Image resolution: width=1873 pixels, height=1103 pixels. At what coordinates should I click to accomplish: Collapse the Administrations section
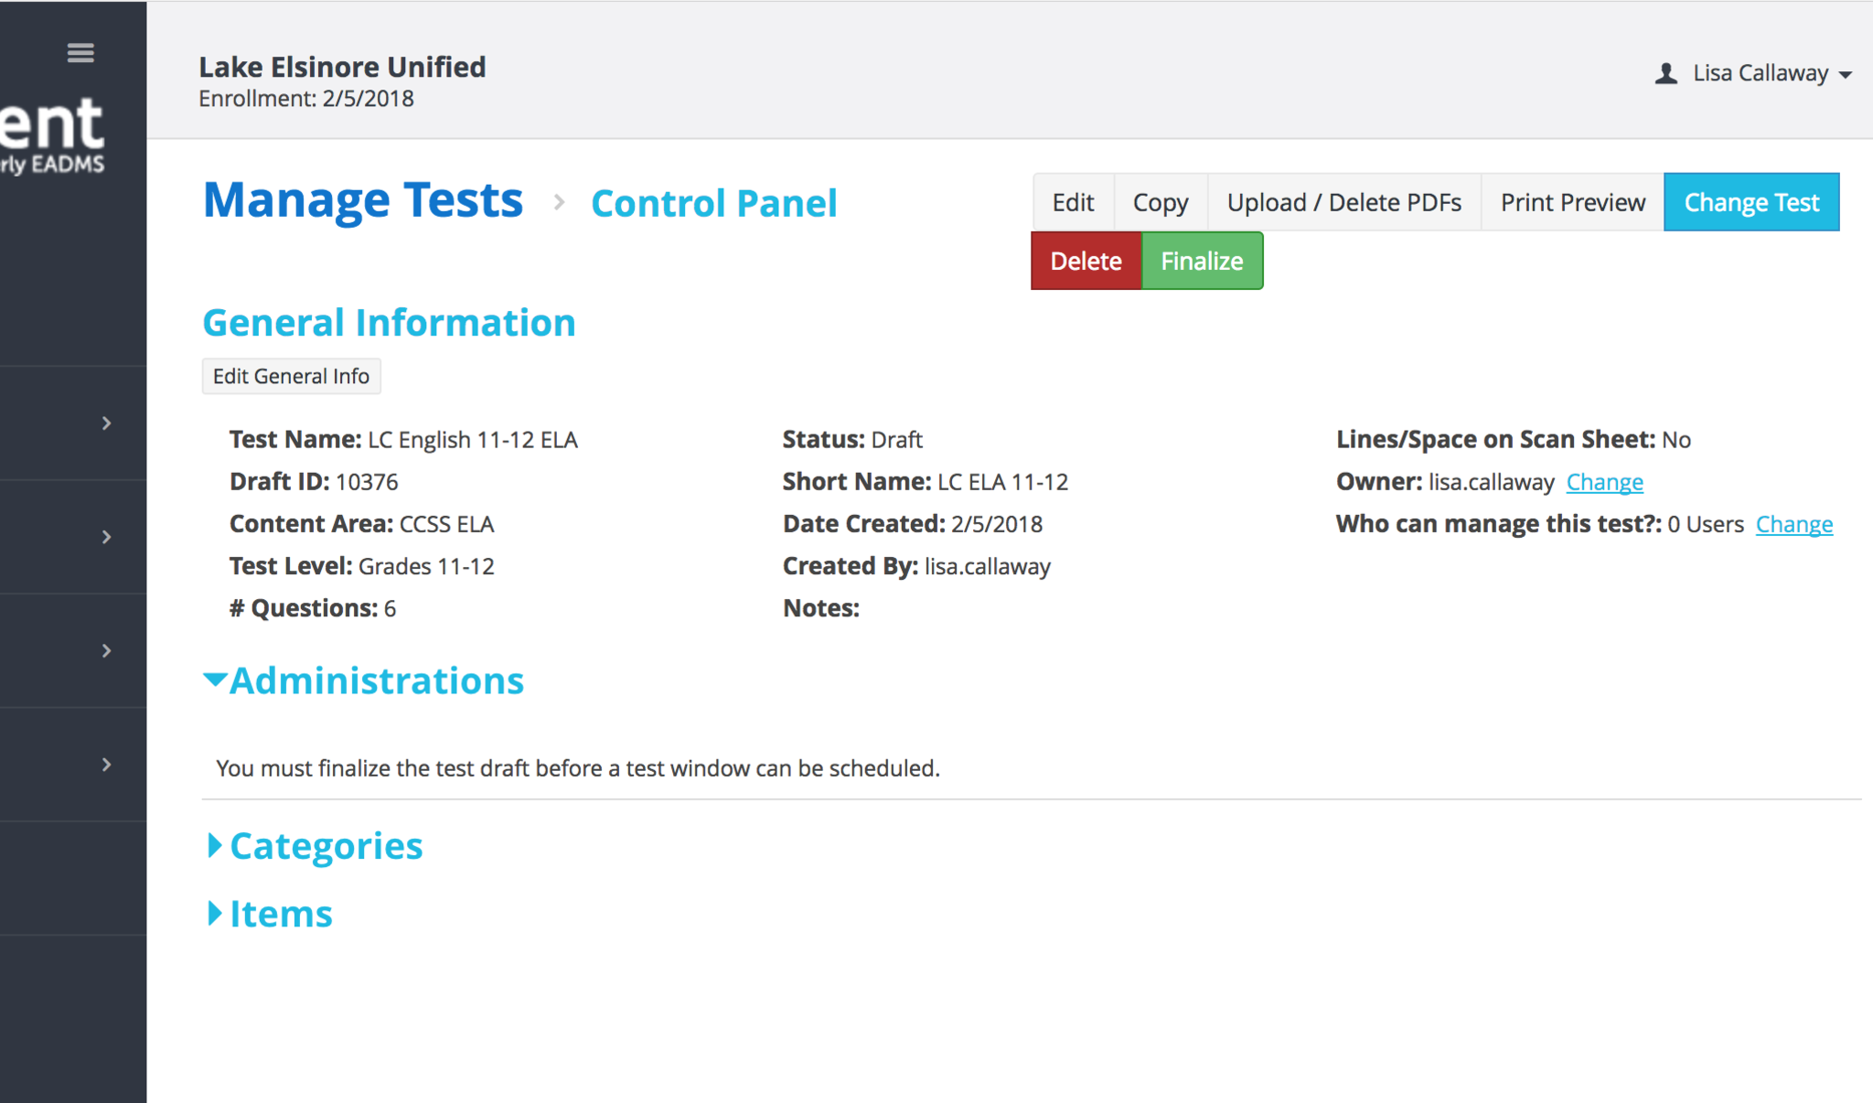[216, 680]
